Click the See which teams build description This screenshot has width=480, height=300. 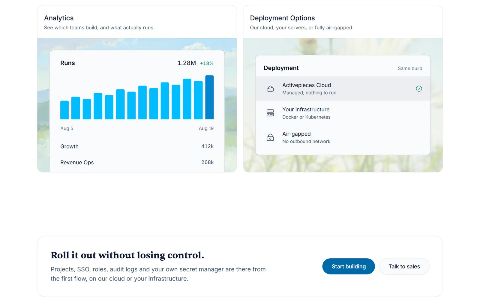99,28
